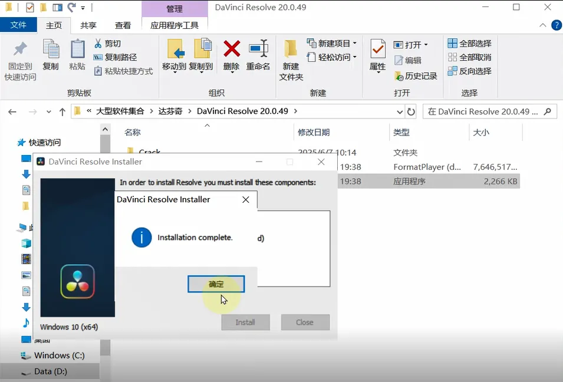Switch to the 查看 ribbon tab

point(123,25)
